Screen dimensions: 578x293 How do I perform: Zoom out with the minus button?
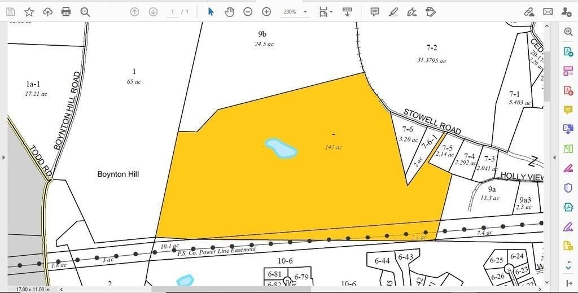pyautogui.click(x=248, y=12)
